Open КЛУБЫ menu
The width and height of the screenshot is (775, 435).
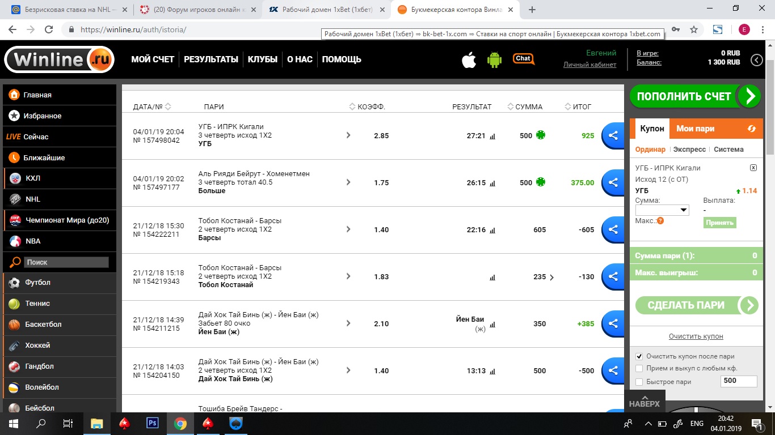(263, 59)
